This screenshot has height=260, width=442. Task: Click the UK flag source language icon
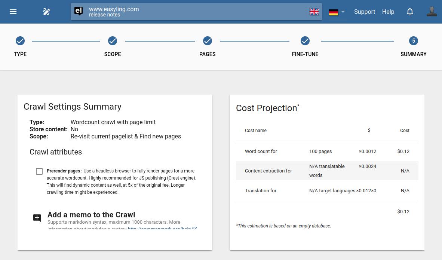(x=314, y=12)
